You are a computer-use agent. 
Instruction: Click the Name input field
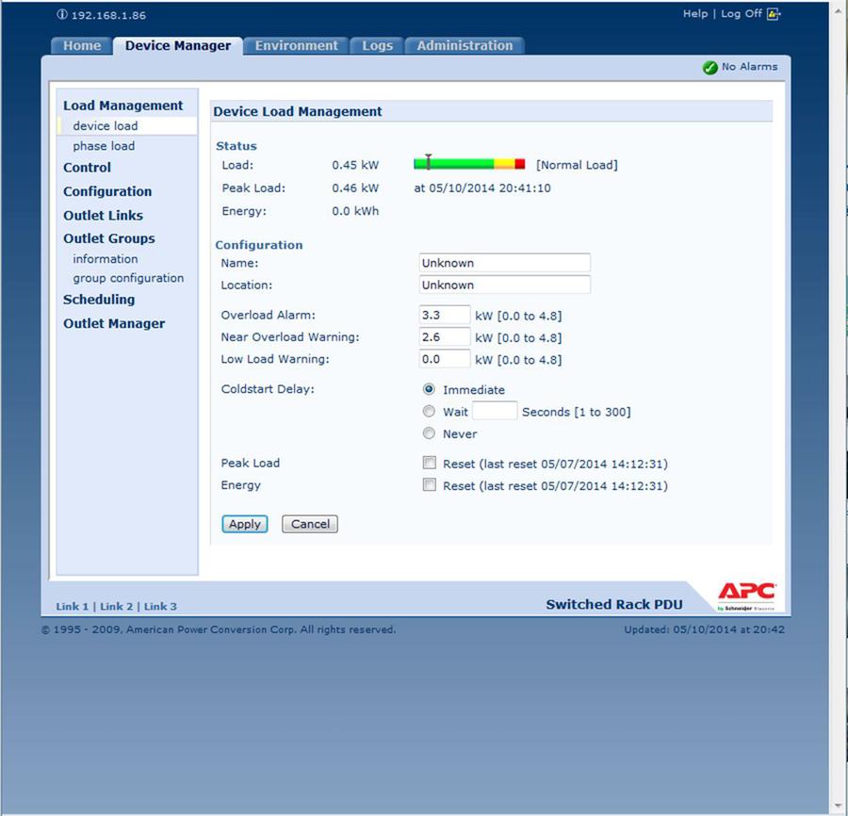(505, 263)
